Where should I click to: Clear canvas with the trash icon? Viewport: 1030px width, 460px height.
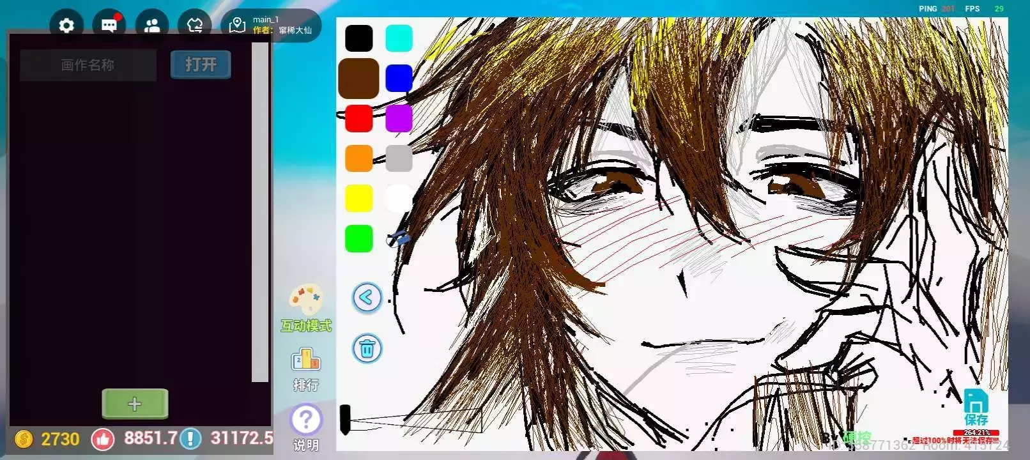tap(367, 349)
